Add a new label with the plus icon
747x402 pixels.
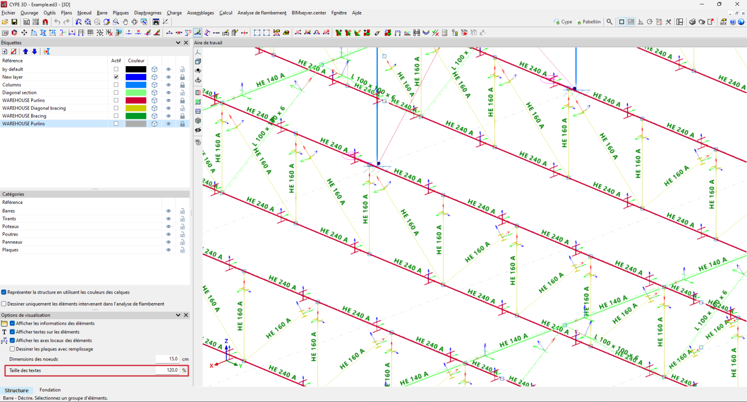pyautogui.click(x=5, y=52)
